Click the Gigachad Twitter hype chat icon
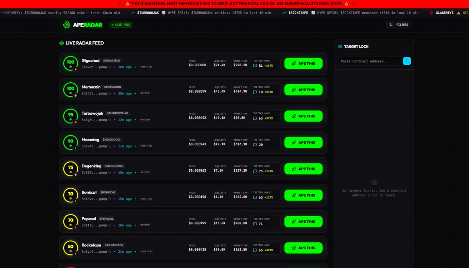The image size is (469, 268). click(255, 66)
